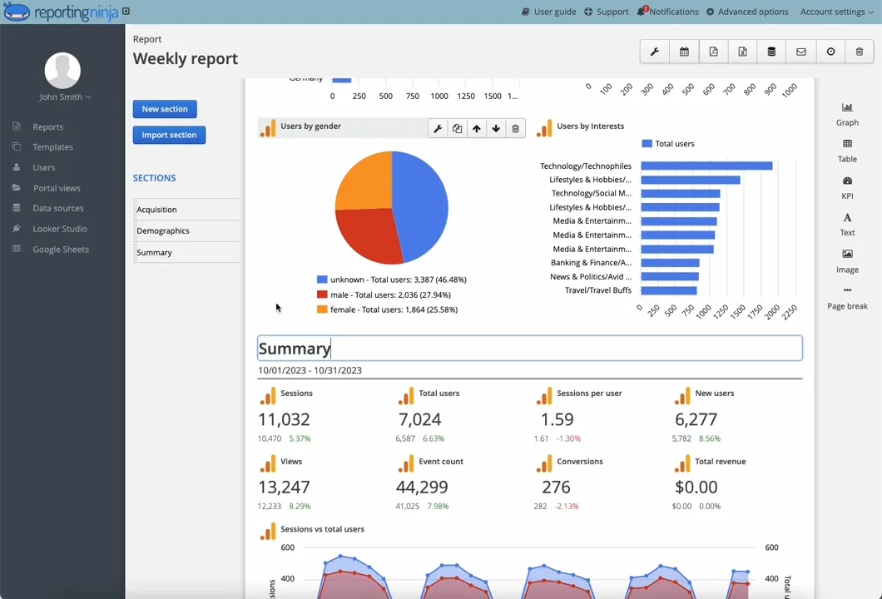Collapse sidebar using icon beside logo
This screenshot has height=599, width=882.
tap(126, 12)
